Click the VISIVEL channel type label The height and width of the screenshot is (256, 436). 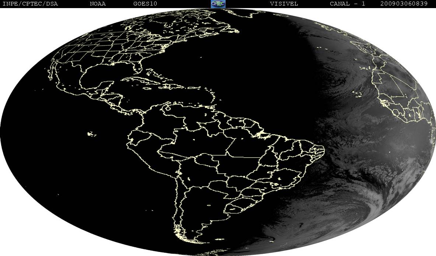(284, 4)
